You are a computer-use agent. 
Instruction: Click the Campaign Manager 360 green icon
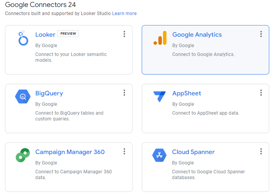23,155
